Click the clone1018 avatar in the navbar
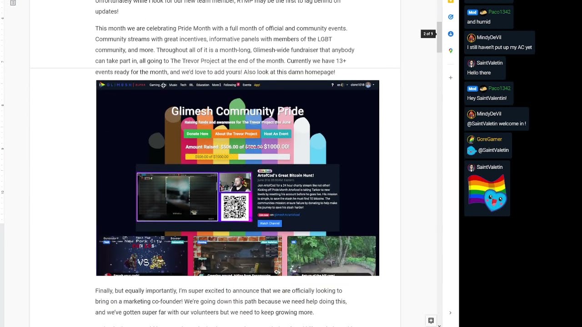This screenshot has width=582, height=327. 368,85
